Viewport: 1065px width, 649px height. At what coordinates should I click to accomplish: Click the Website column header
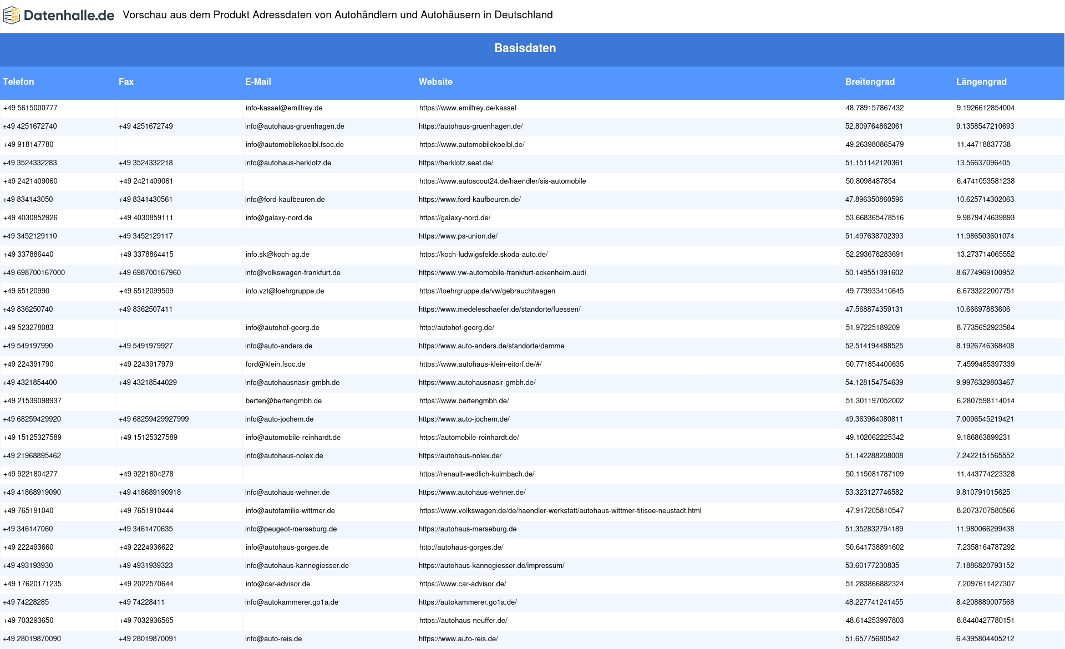435,82
